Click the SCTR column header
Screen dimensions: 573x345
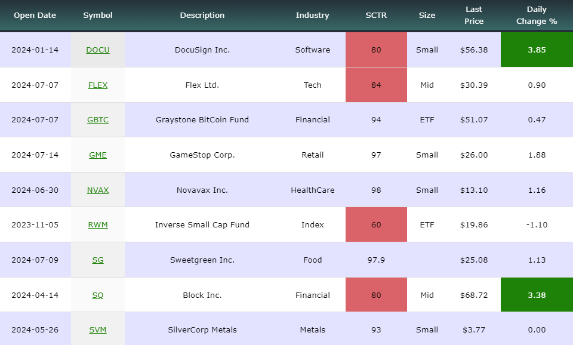point(376,16)
